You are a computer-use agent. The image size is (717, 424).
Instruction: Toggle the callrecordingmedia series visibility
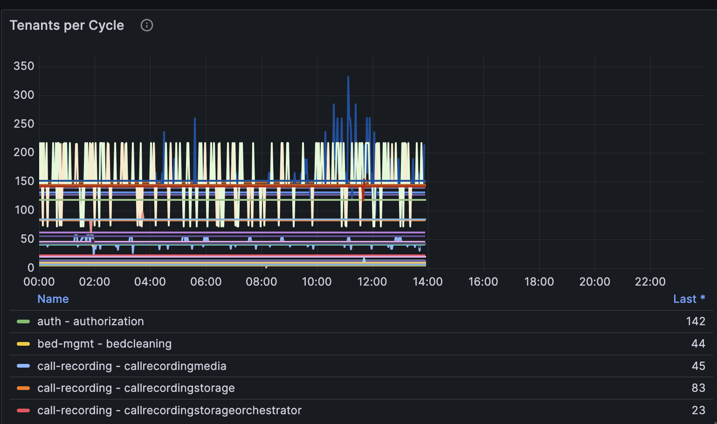[131, 366]
